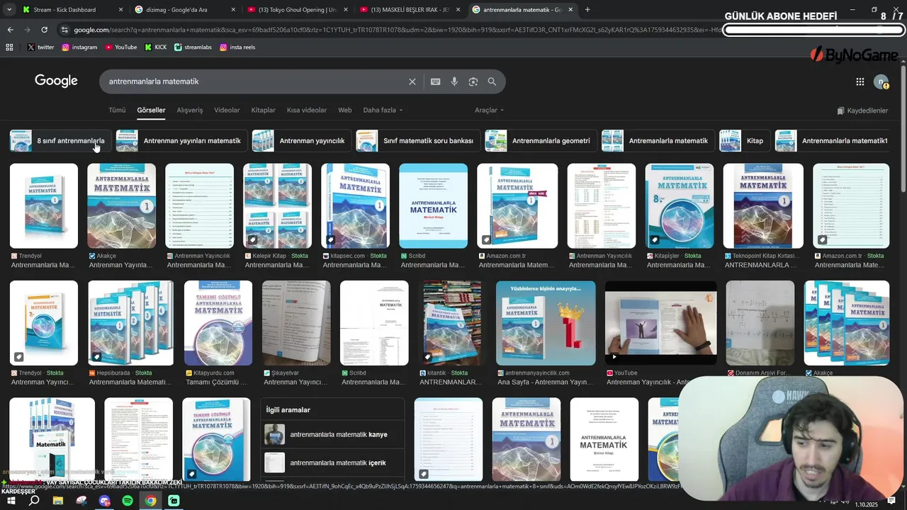Switch to the Kitaplar tab

(264, 110)
